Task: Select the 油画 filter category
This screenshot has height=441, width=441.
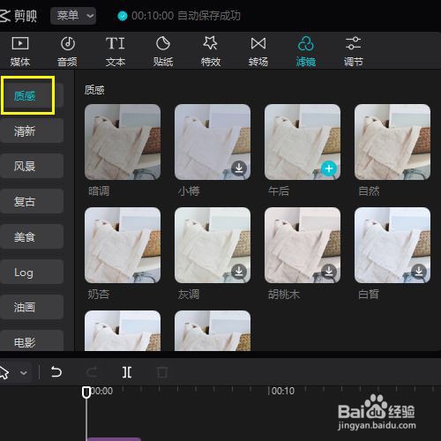Action: [x=32, y=307]
